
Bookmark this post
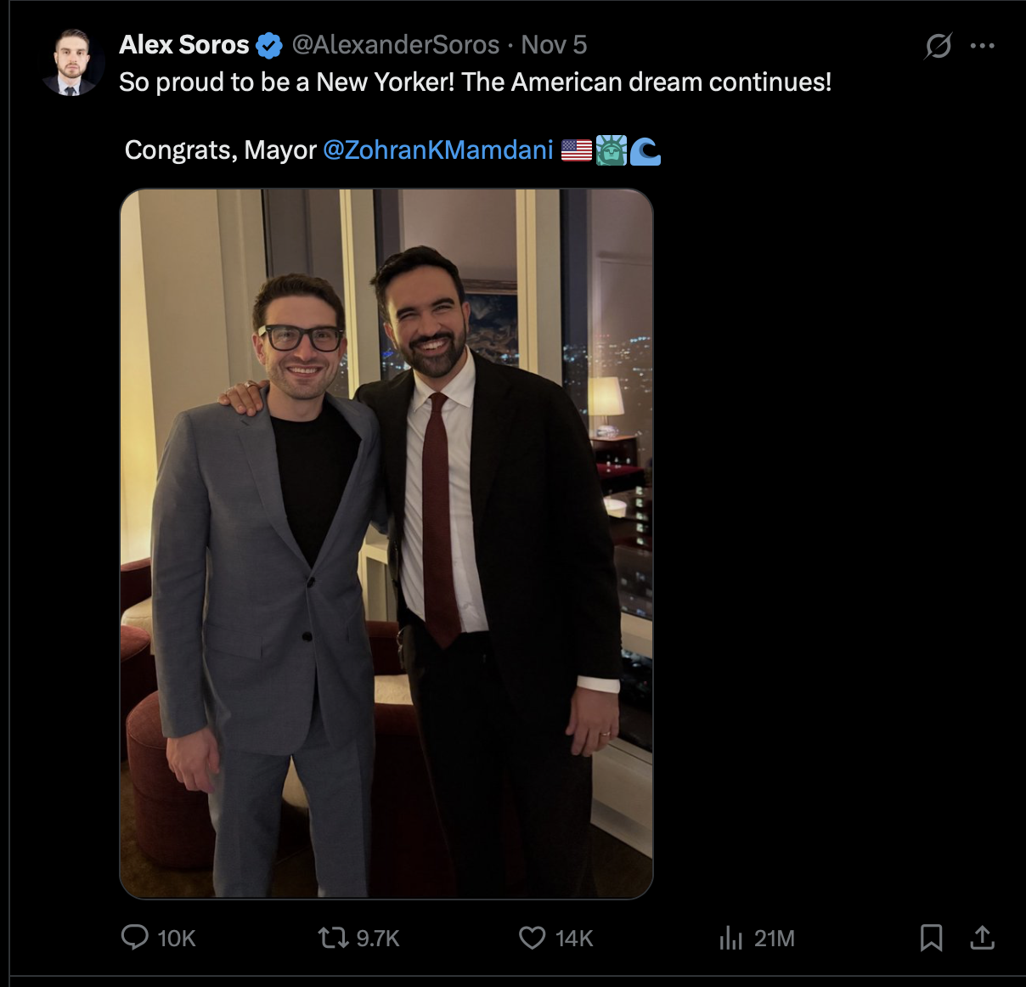point(931,938)
